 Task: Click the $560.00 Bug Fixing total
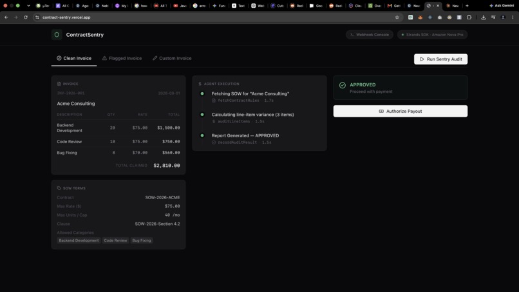[x=171, y=153]
